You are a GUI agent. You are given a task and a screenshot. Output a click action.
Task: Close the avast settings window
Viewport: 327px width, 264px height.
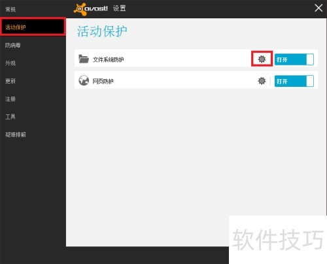[318, 8]
